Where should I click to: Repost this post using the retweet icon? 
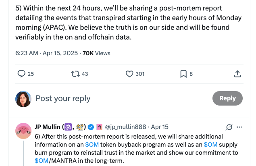(75, 74)
